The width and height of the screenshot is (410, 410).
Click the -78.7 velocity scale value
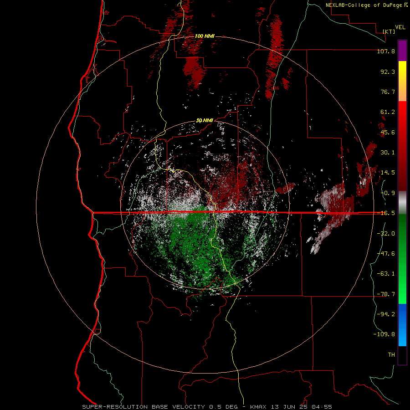click(386, 294)
